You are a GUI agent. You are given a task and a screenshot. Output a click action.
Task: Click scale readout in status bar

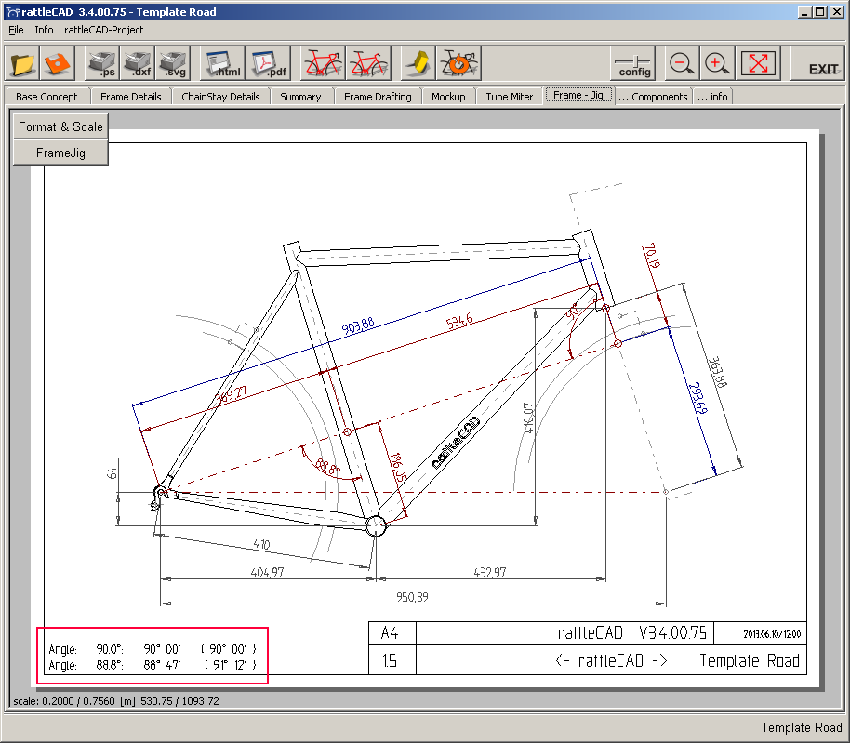[x=116, y=701]
